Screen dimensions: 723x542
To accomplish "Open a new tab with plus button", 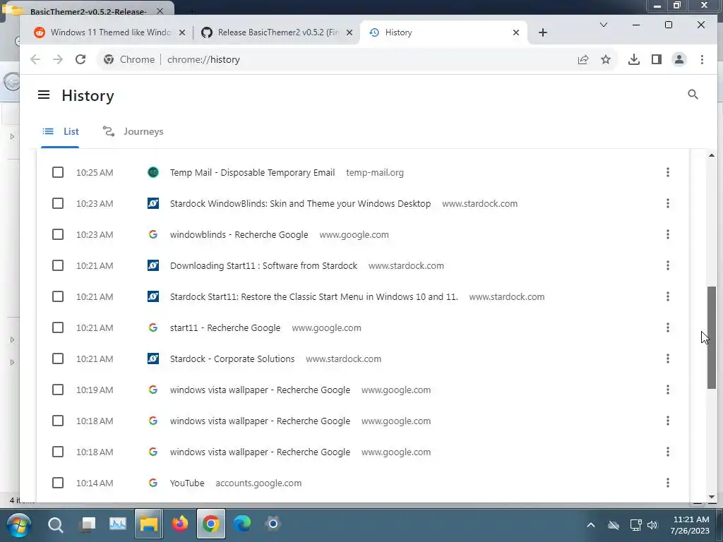I will [x=543, y=32].
